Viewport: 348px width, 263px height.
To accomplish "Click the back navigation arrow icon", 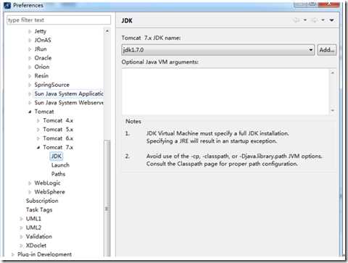I will (297, 20).
